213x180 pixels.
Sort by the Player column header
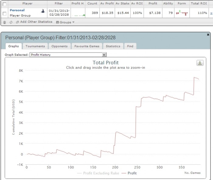(x=27, y=4)
